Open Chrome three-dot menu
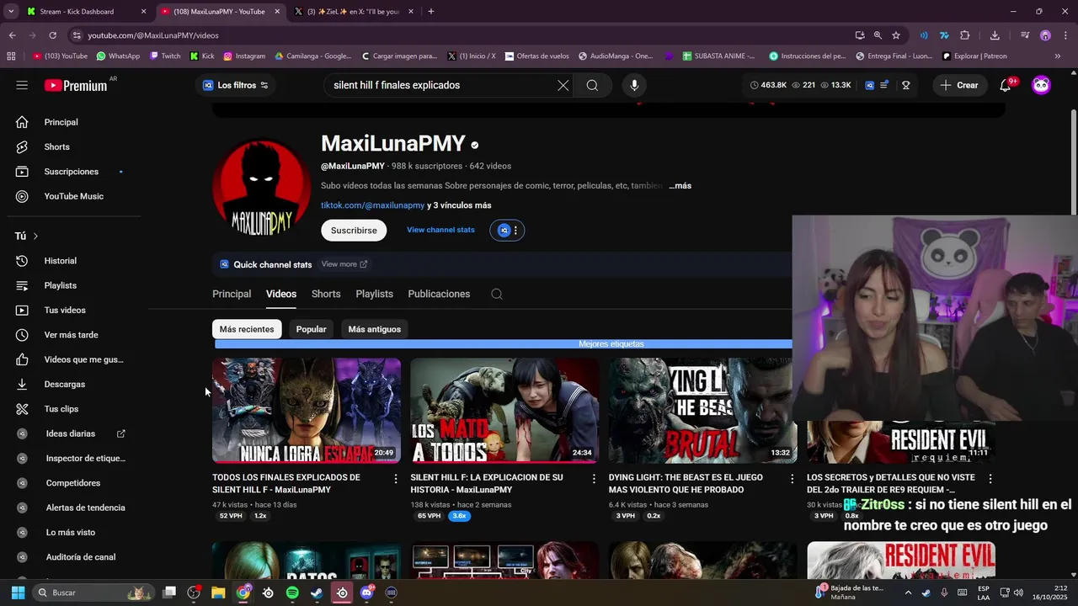This screenshot has height=606, width=1078. pyautogui.click(x=1065, y=35)
